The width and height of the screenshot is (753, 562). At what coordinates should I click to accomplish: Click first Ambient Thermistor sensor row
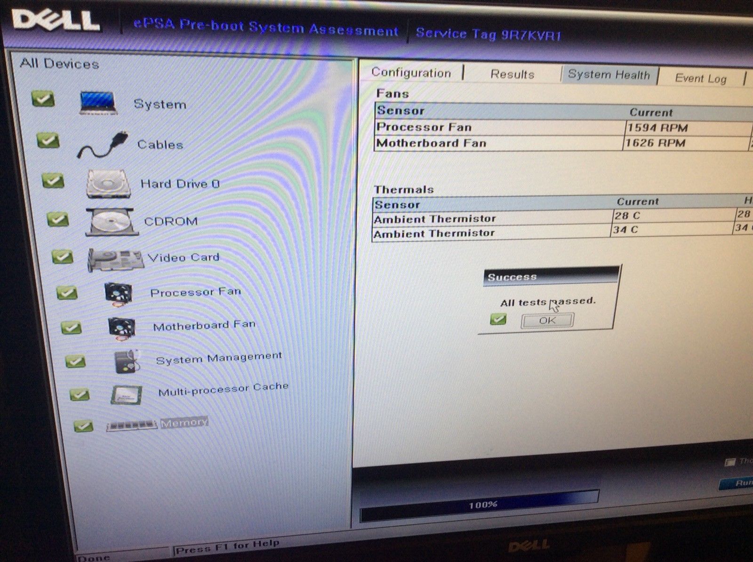click(x=562, y=217)
